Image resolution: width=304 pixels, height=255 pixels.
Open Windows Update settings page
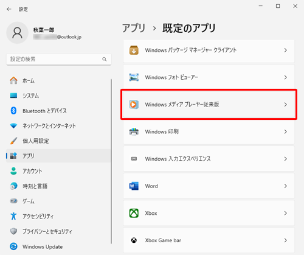click(x=58, y=246)
